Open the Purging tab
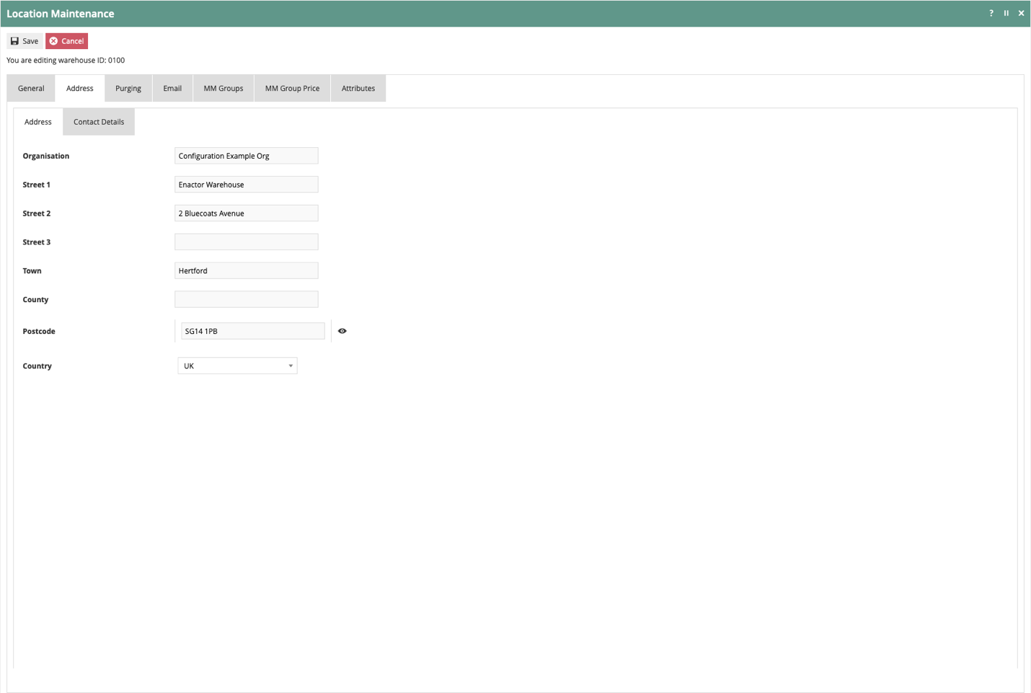The image size is (1031, 693). 128,88
